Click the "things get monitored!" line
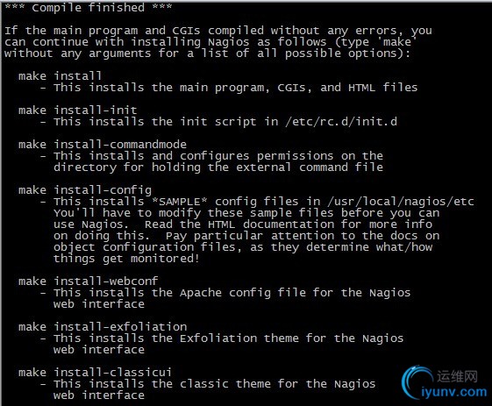This screenshot has width=492, height=406. (x=126, y=259)
